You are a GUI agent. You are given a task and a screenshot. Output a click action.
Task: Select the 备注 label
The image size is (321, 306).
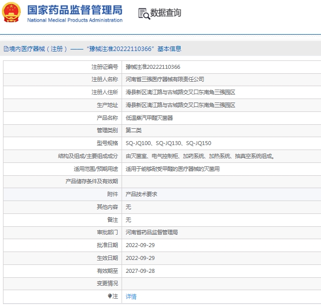(113, 220)
